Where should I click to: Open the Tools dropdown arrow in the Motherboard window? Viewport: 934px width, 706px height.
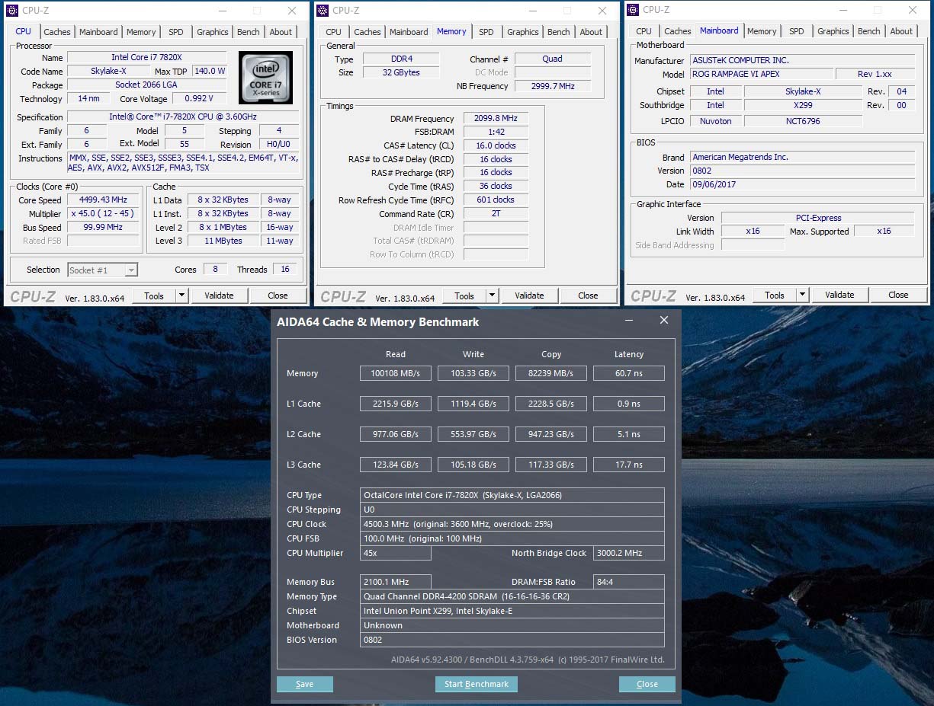click(x=803, y=295)
